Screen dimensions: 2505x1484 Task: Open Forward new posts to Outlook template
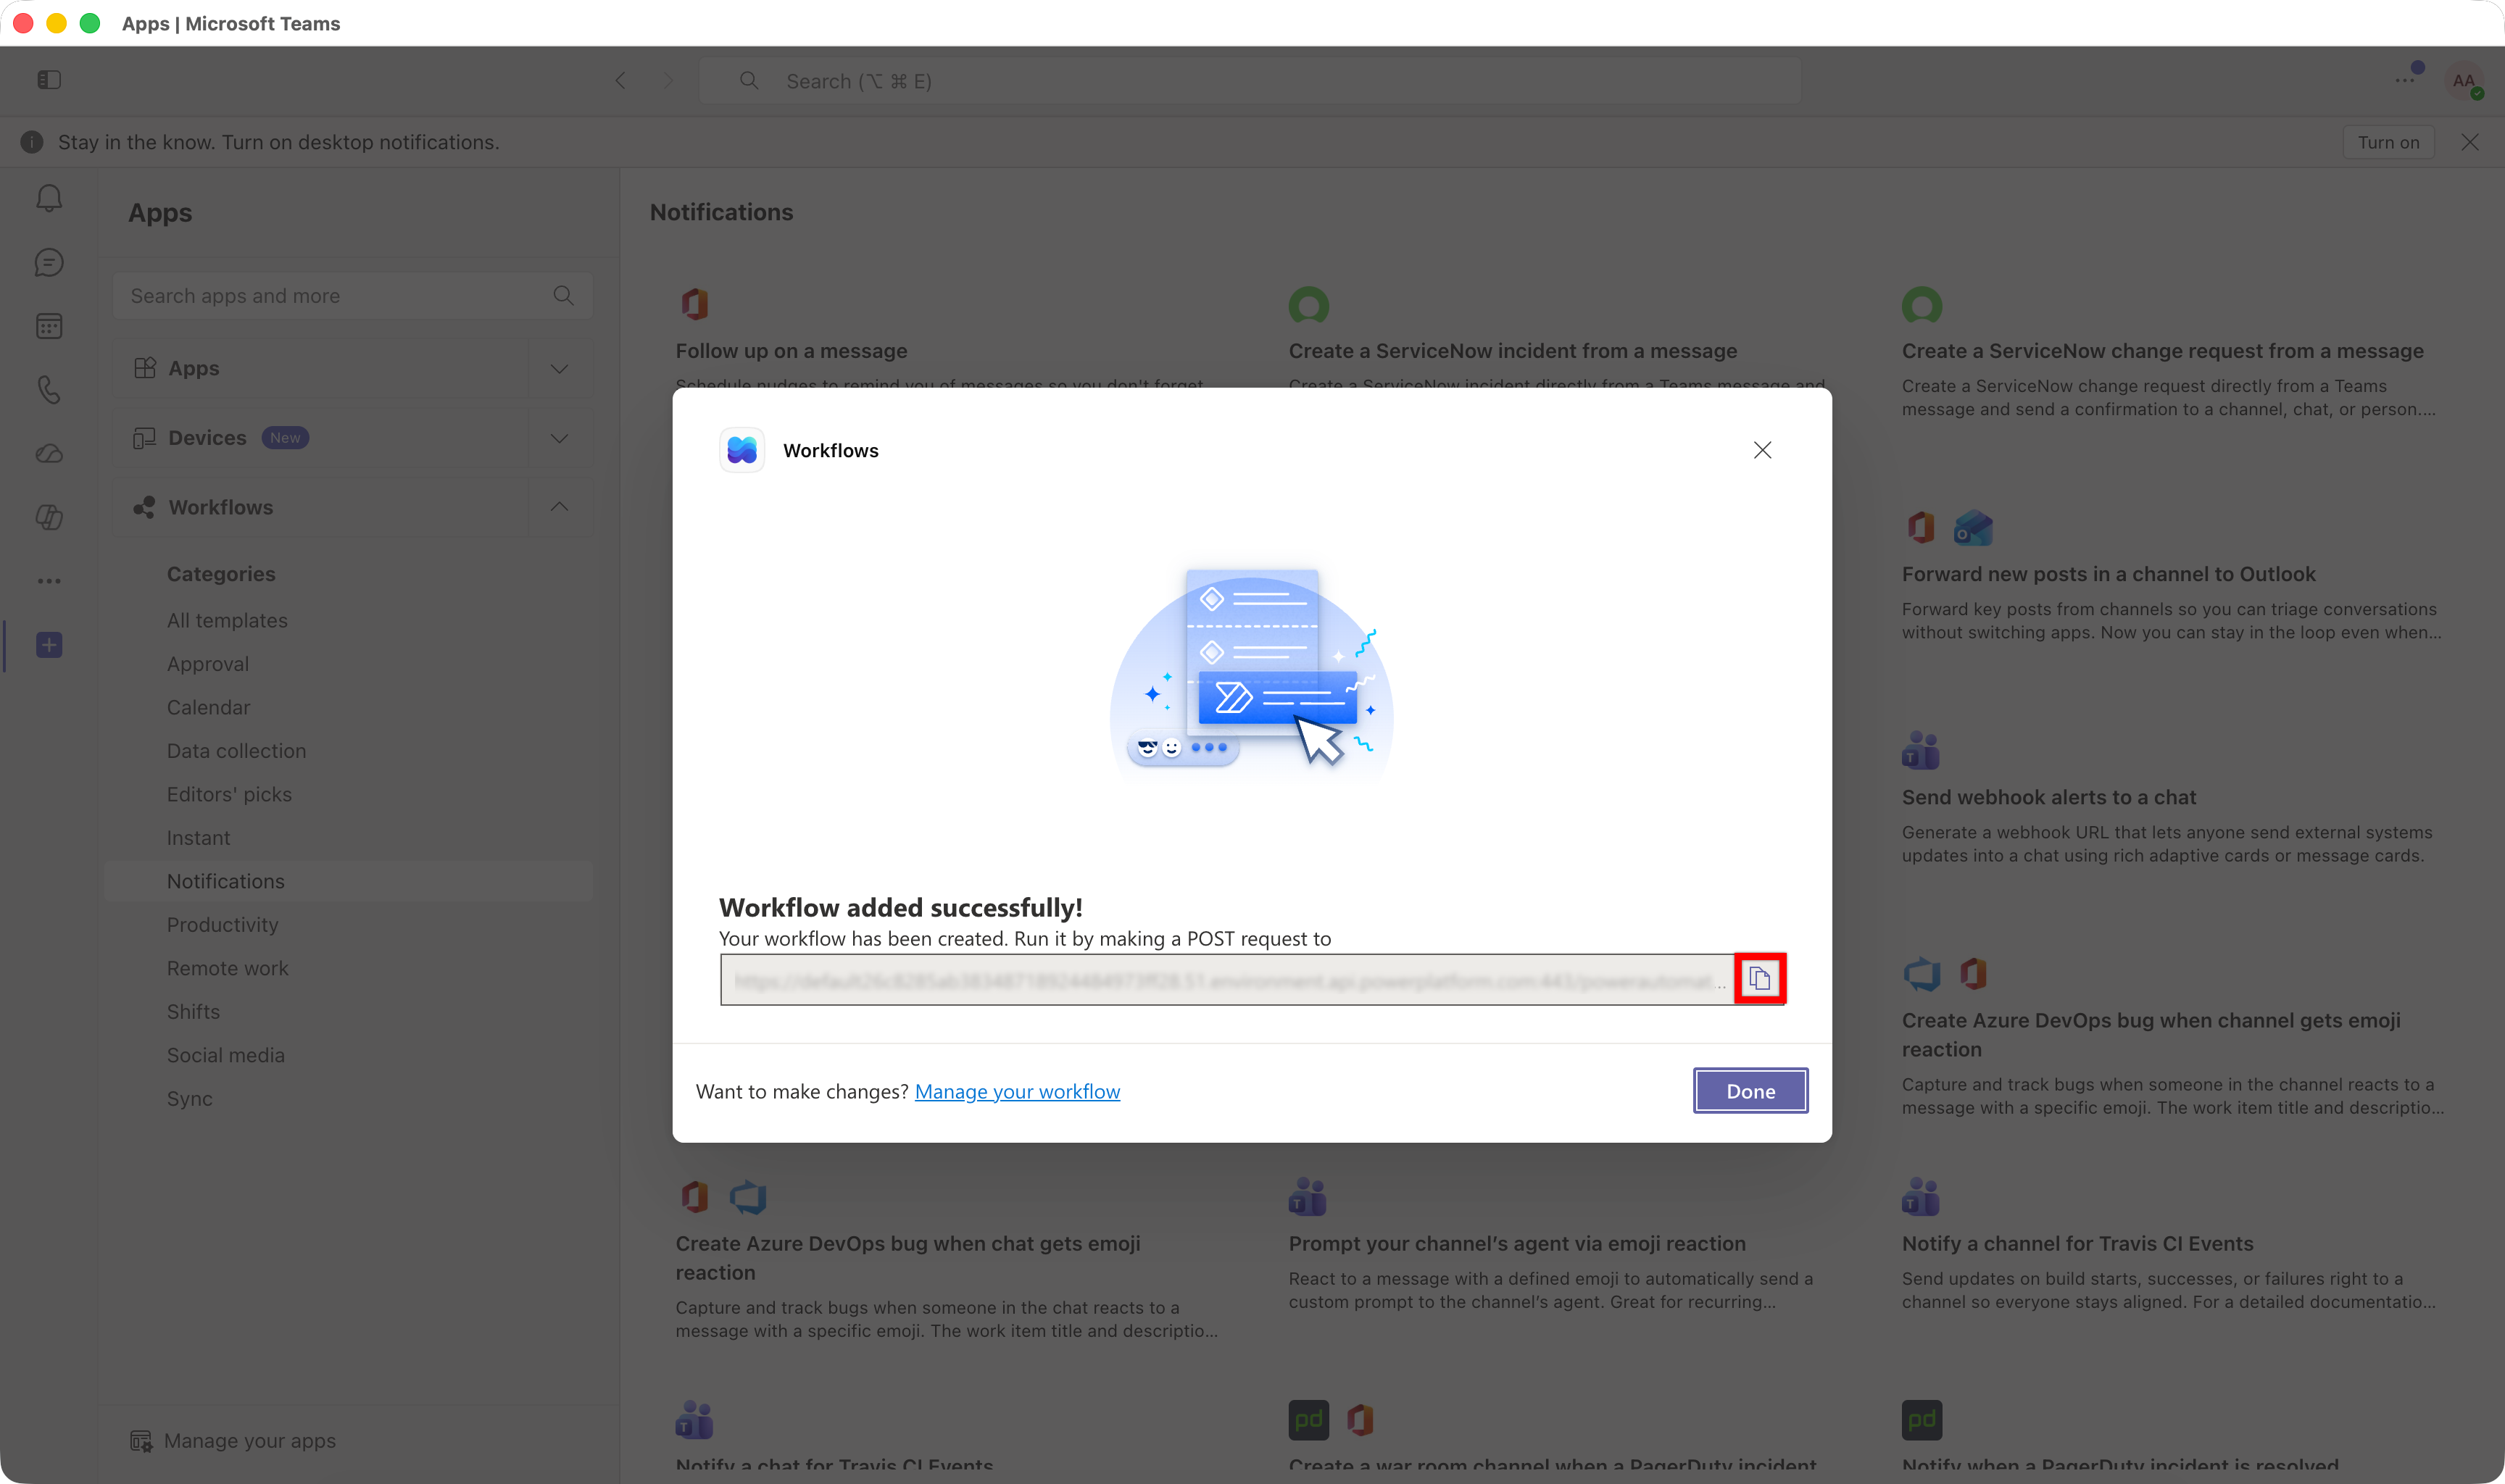pos(2108,574)
